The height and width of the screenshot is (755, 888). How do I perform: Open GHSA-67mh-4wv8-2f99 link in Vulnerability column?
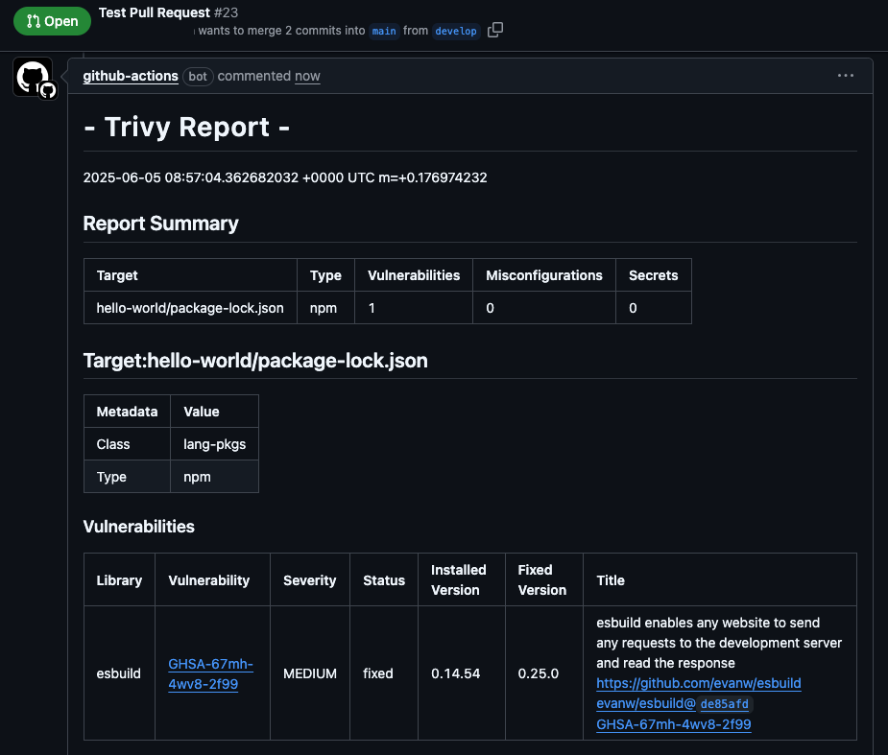pos(210,673)
